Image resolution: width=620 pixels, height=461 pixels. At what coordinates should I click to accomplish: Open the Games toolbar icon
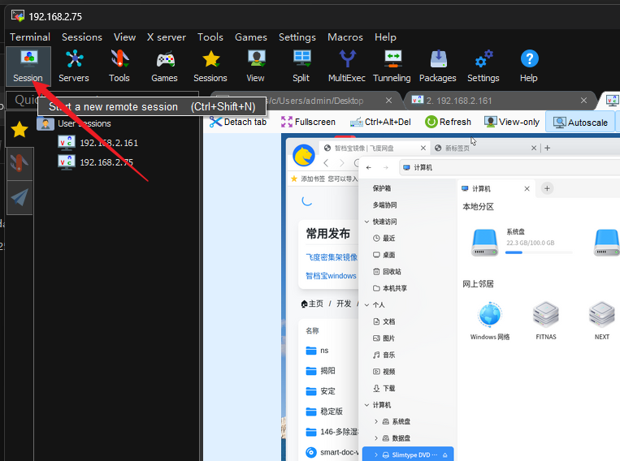pyautogui.click(x=164, y=66)
